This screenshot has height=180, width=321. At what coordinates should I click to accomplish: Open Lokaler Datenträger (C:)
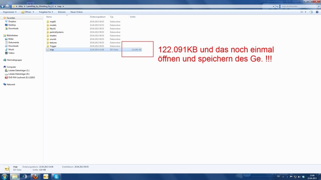(x=19, y=70)
